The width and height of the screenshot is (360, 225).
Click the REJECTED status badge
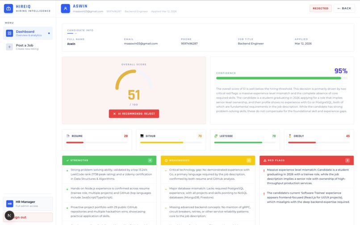click(x=321, y=8)
